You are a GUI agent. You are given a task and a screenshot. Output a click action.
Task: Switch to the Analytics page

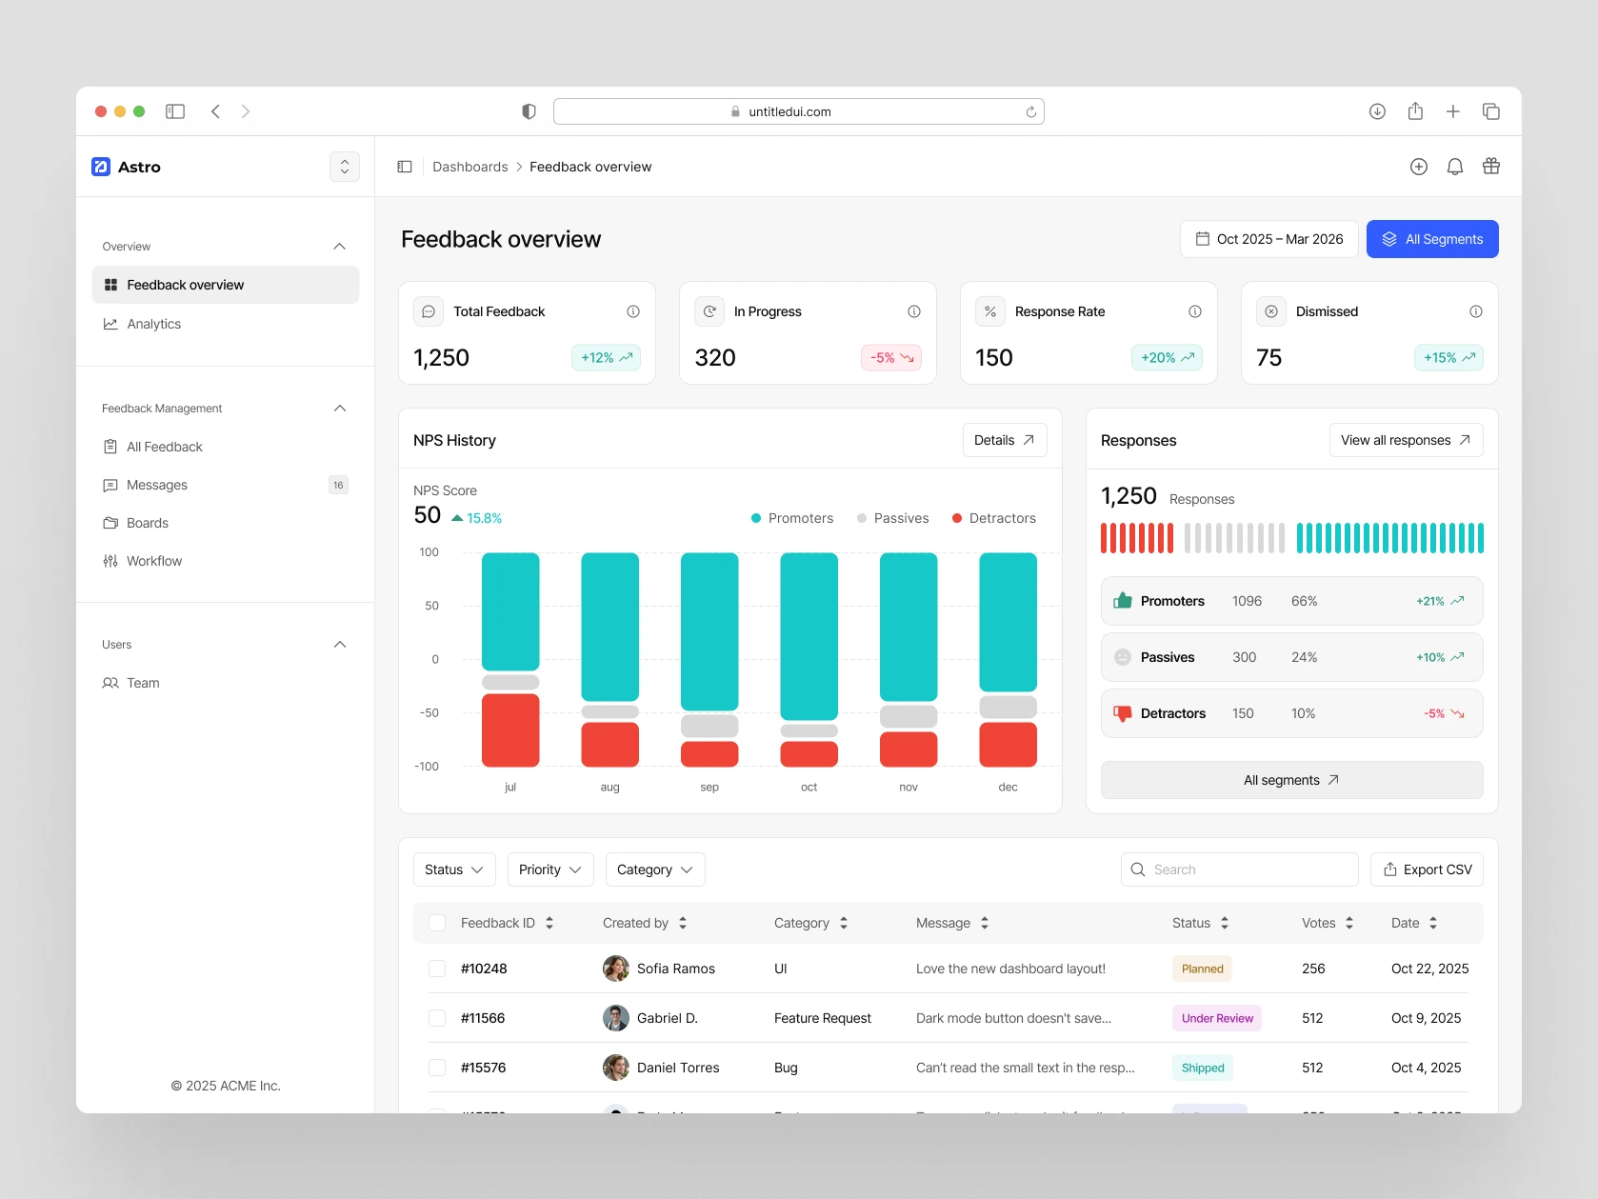(x=153, y=324)
